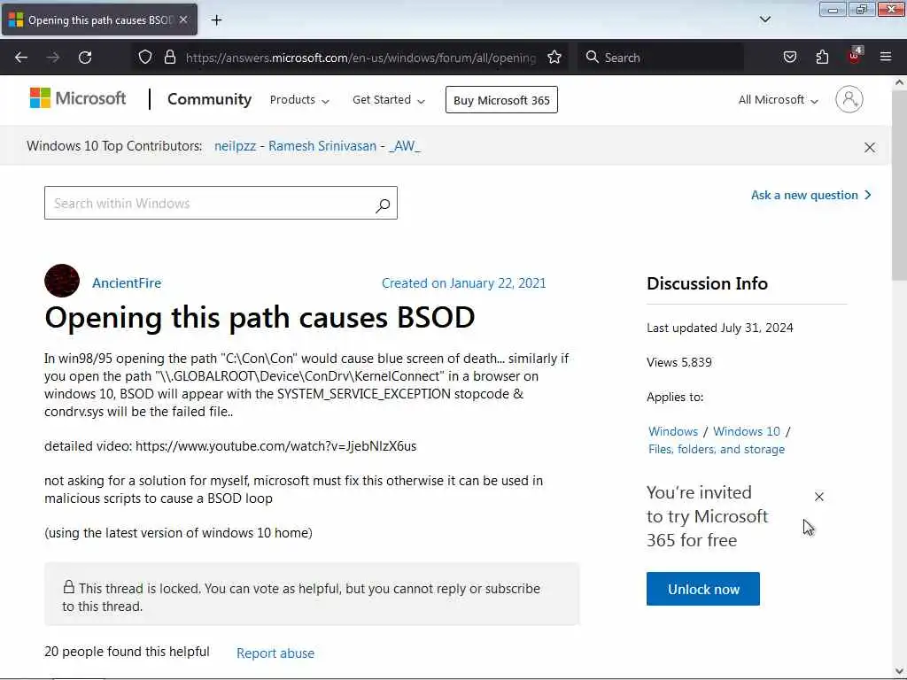Open Ramesh Srinivasan contributor profile
Screen dimensions: 907x680
pyautogui.click(x=322, y=146)
